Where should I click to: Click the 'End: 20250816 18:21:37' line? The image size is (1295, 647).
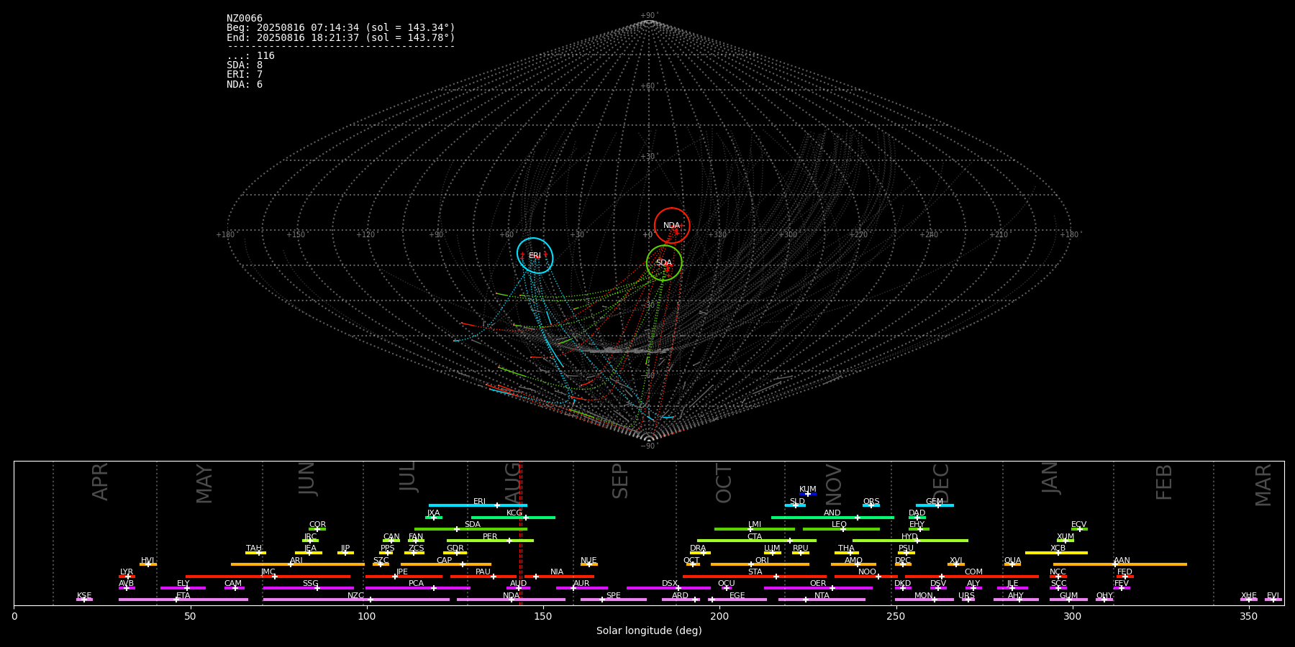341,37
